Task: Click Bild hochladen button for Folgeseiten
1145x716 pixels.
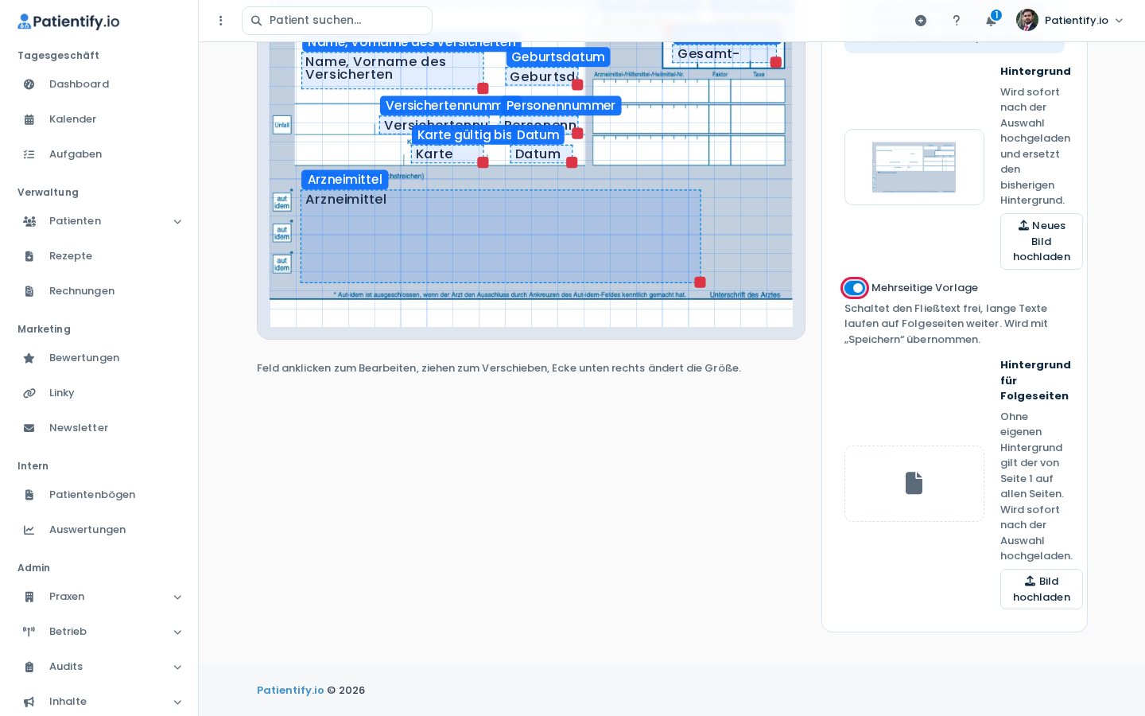Action: (x=1042, y=590)
